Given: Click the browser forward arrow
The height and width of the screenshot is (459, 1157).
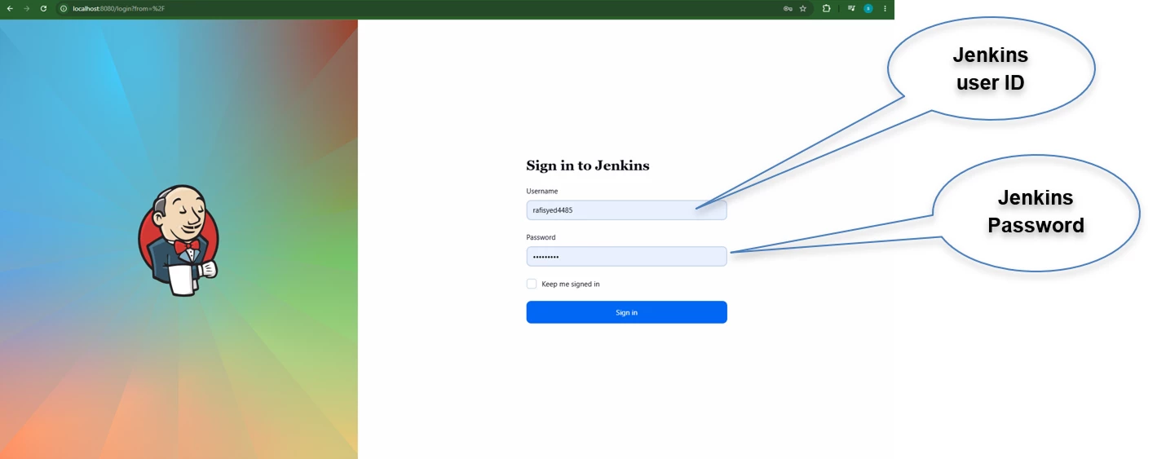Looking at the screenshot, I should click(x=26, y=8).
